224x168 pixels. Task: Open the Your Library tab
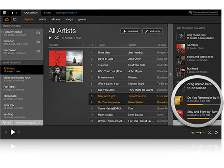31,13
